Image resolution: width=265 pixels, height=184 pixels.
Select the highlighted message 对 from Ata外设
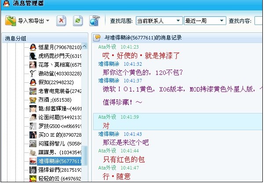[x=105, y=125]
